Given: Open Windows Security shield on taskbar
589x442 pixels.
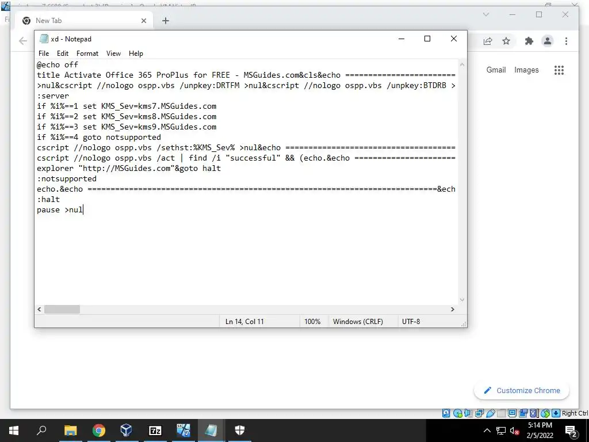Looking at the screenshot, I should click(239, 430).
